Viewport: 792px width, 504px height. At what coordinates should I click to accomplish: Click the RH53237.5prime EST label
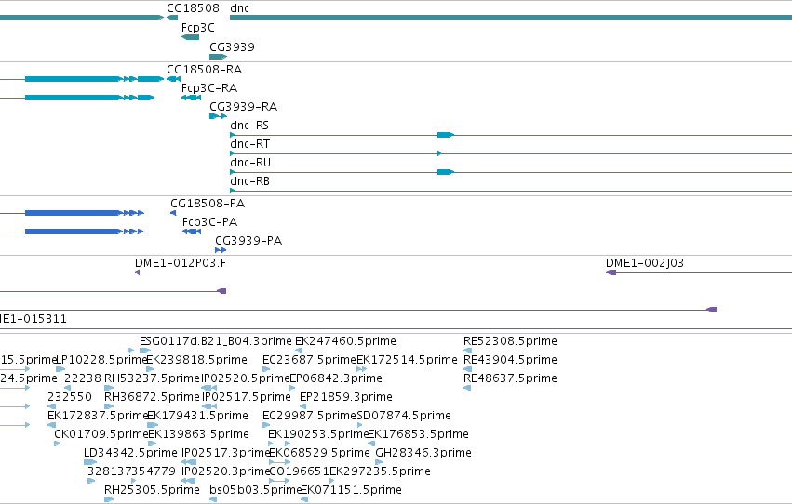point(152,378)
